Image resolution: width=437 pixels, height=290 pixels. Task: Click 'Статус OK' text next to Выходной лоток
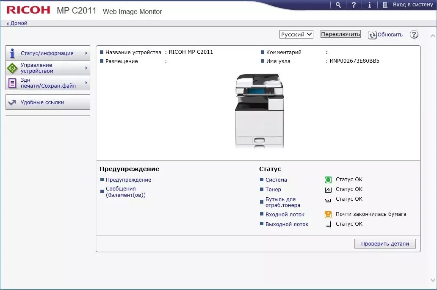coord(349,224)
